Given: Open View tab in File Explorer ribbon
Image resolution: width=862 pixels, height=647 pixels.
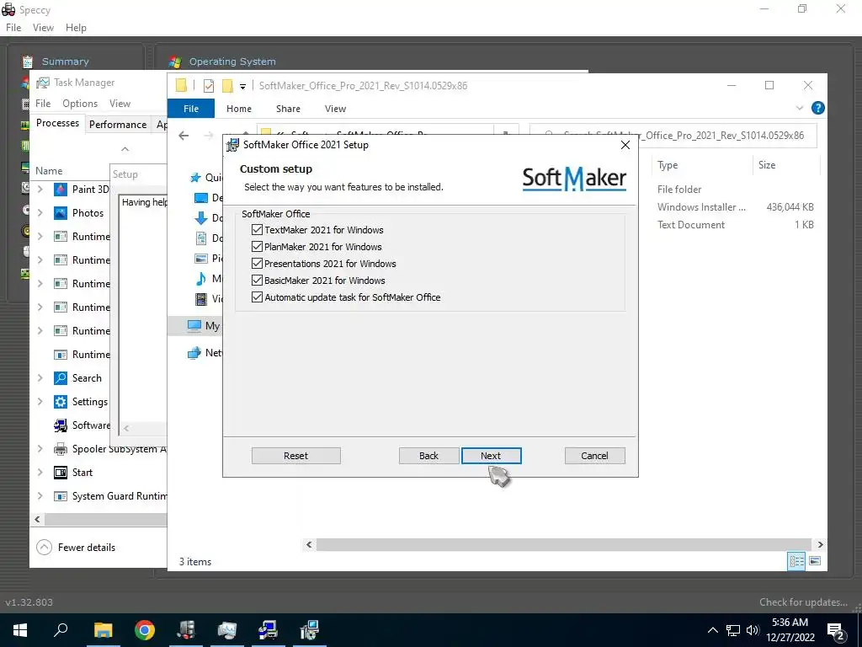Looking at the screenshot, I should tap(335, 109).
